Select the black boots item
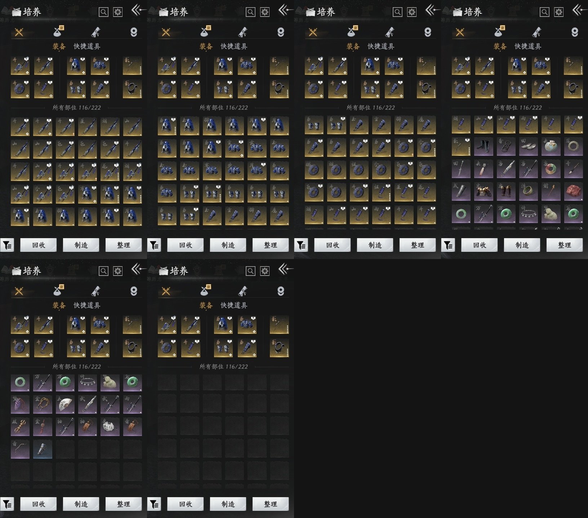Screen dimensions: 588x518 click(x=483, y=146)
